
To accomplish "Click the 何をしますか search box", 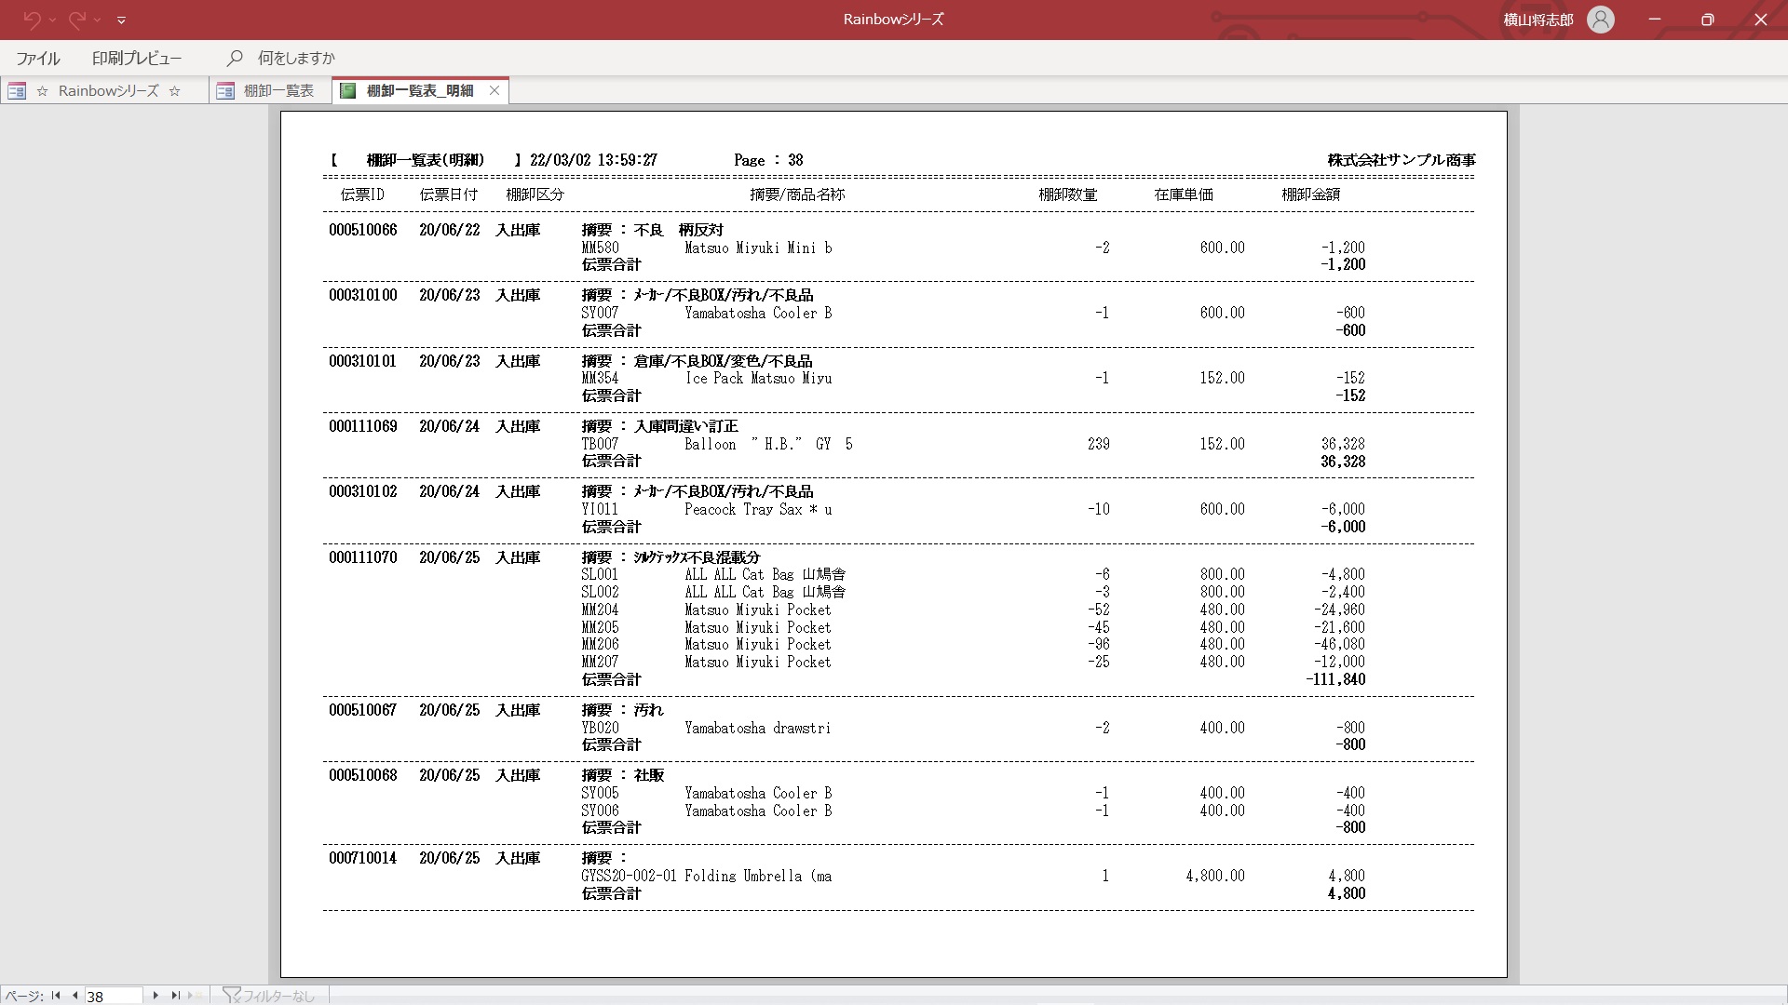I will tap(295, 58).
